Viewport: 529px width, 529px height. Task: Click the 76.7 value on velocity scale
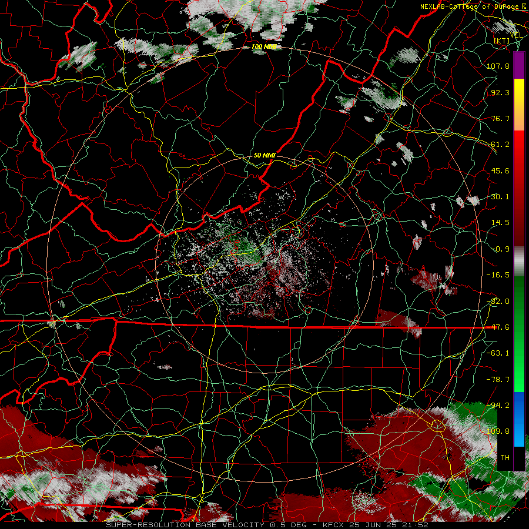500,118
